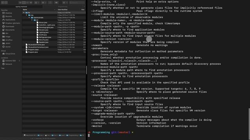Collapse the org folder disclosure triangle
This screenshot has width=250, height=140.
(27, 15)
